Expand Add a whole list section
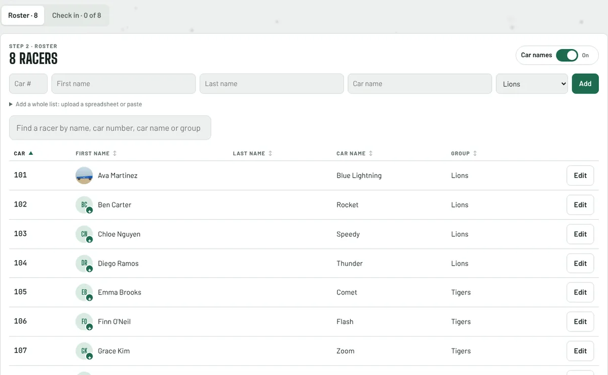This screenshot has height=375, width=608. tap(75, 104)
